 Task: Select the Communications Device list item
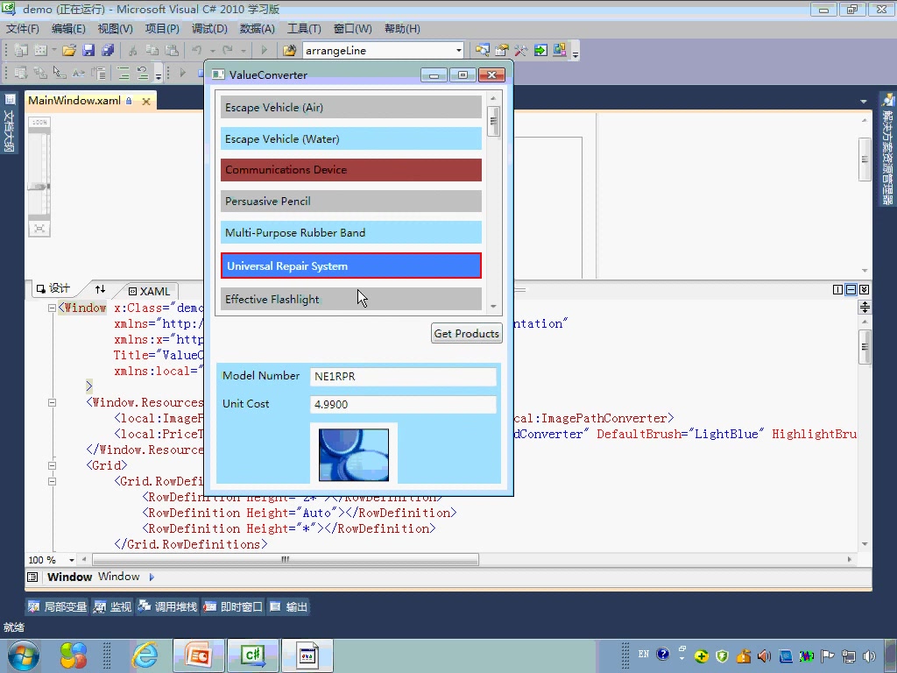click(x=350, y=170)
